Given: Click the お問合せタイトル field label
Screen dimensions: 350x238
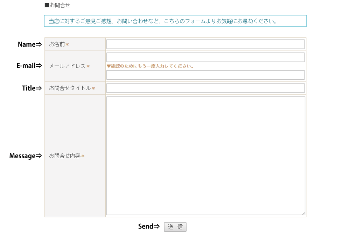Looking at the screenshot, I should [x=70, y=88].
